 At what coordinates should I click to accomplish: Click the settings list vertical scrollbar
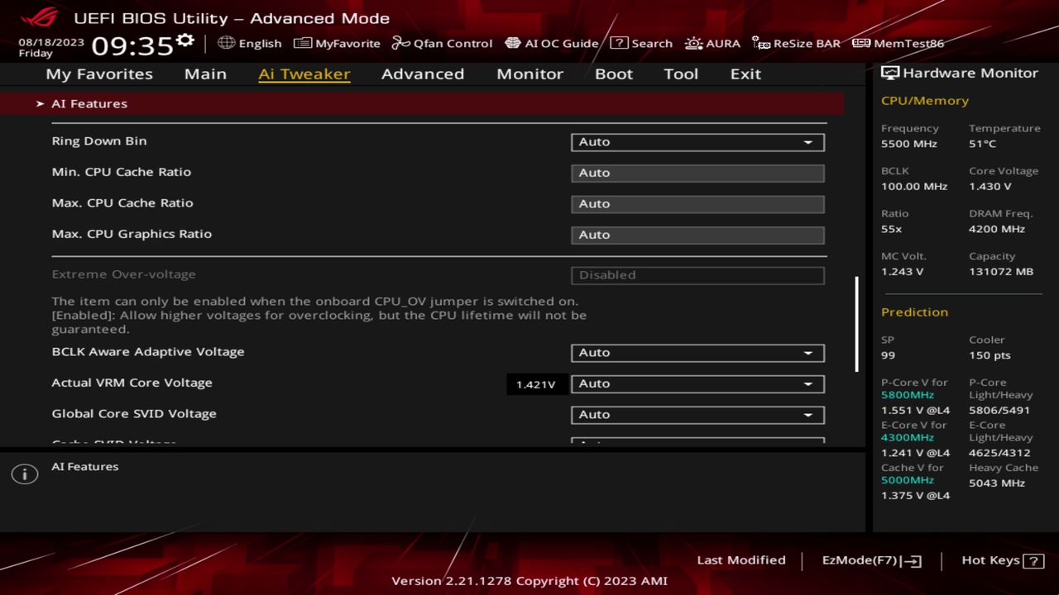[x=856, y=324]
